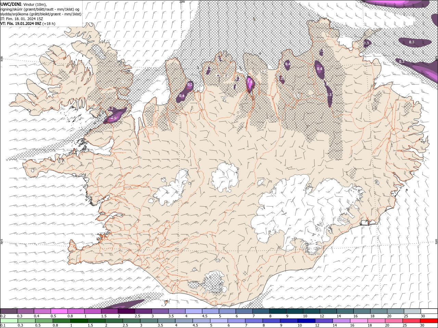This screenshot has height=328, width=438.
Task: Click the 'slydda/snjókoma (grátt/bleikt/grænt - mm/1klst)' line
Action: [x=41, y=14]
